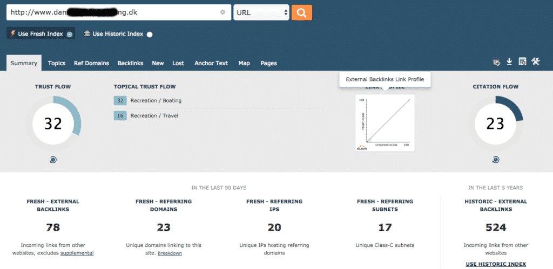Click the 'IN THE LAST 90 DAYS' label

click(x=219, y=188)
